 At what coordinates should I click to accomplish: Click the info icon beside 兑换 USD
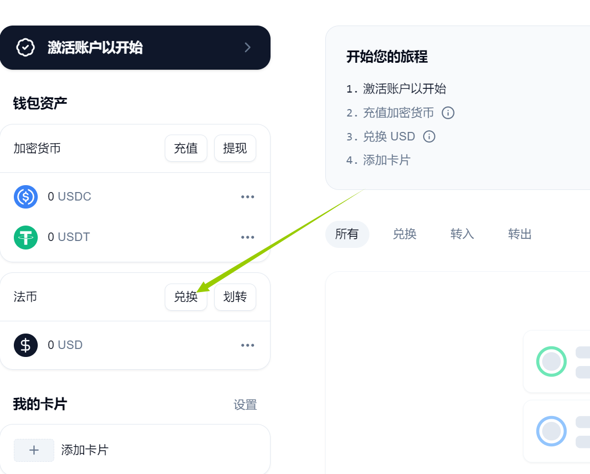[x=429, y=136]
